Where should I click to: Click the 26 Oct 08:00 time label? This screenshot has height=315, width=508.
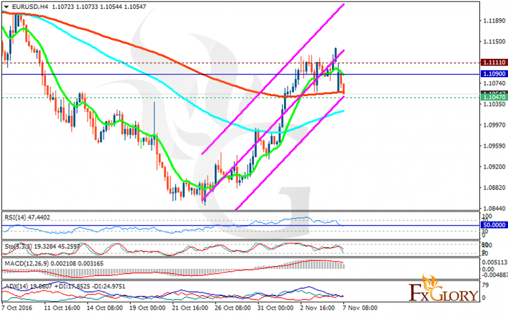(233, 308)
